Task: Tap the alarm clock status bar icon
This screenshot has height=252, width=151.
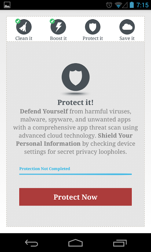Action: pos(109,5)
